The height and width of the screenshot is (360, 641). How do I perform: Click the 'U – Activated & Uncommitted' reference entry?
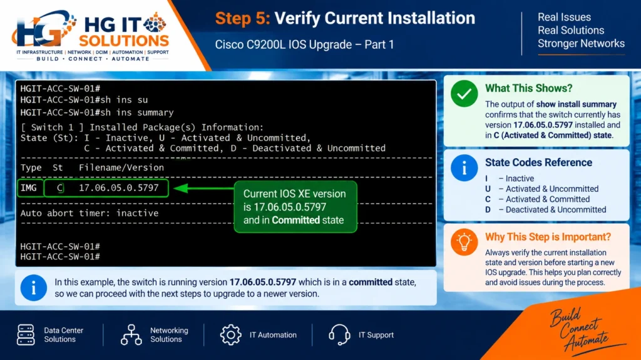point(541,189)
